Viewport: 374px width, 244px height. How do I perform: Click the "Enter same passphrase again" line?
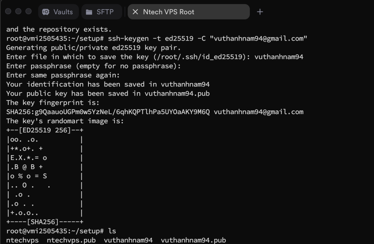tap(63, 75)
